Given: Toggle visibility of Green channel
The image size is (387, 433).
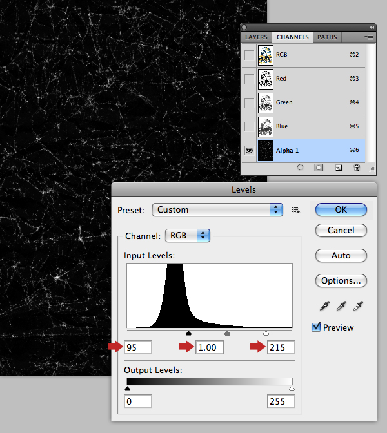Looking at the screenshot, I should tap(250, 102).
